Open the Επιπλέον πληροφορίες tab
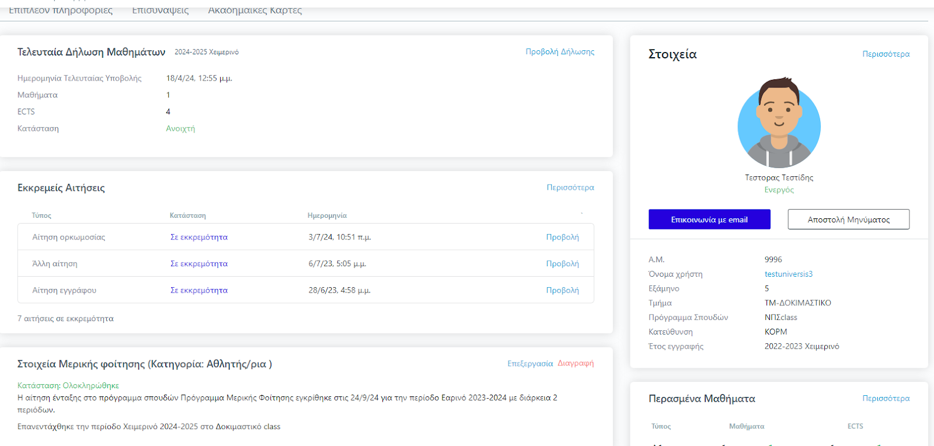 coord(61,11)
